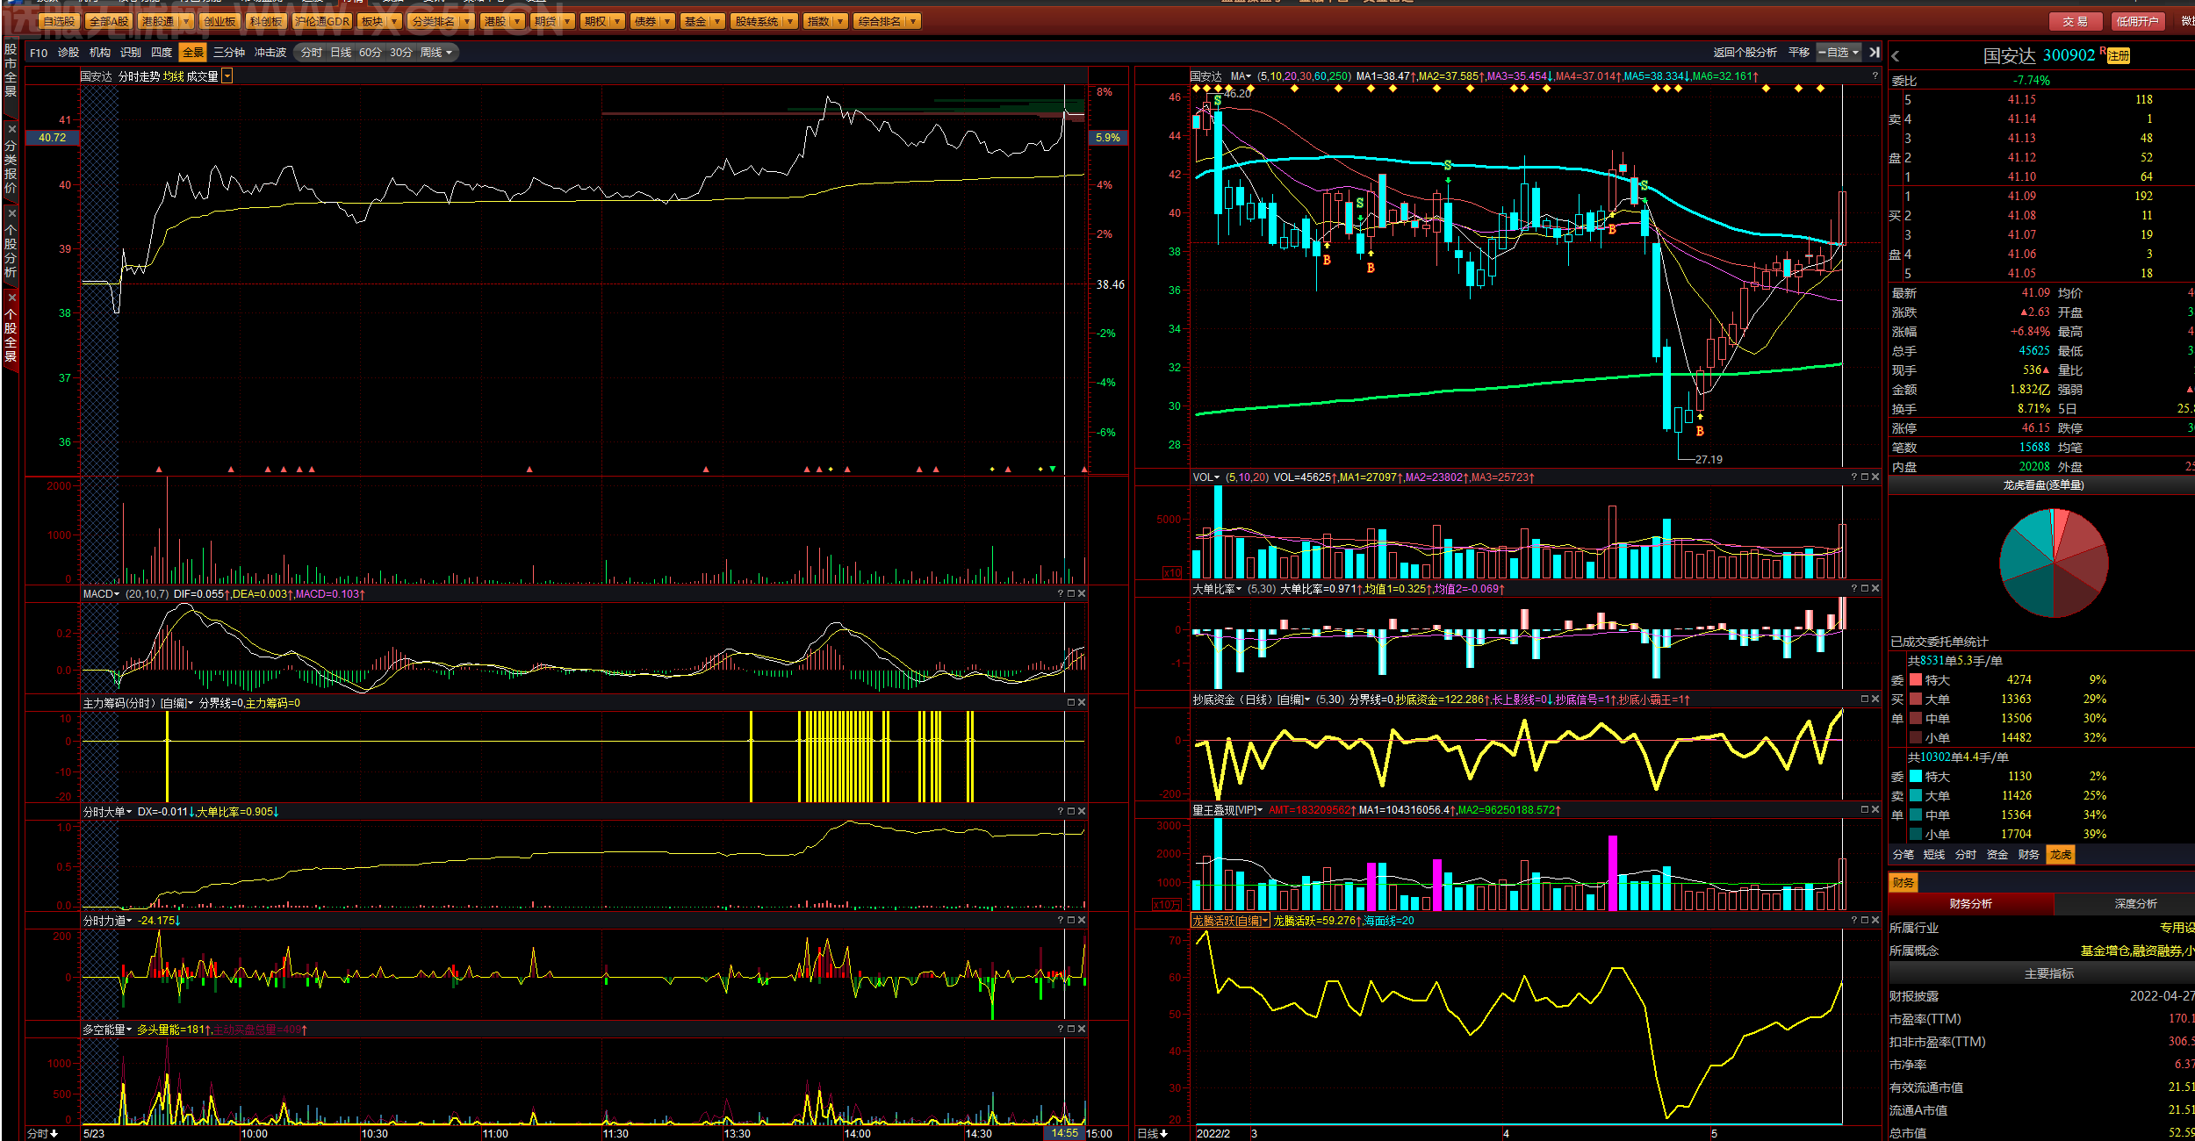2195x1141 pixels.
Task: Switch chart period to 分时
Action: [x=312, y=53]
